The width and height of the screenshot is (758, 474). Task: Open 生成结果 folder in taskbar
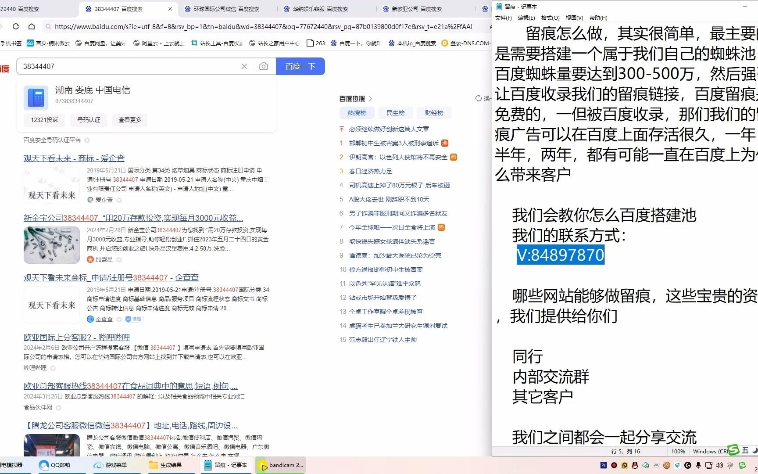point(165,465)
